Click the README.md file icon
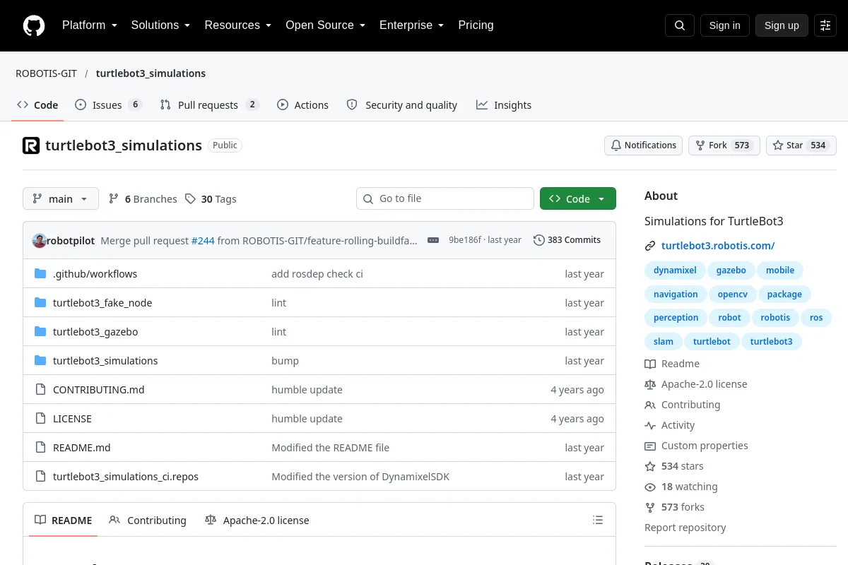Screen dimensions: 848x565 (40, 448)
